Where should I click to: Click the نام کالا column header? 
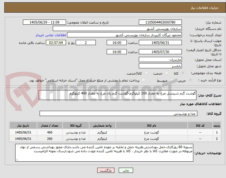point(151,125)
